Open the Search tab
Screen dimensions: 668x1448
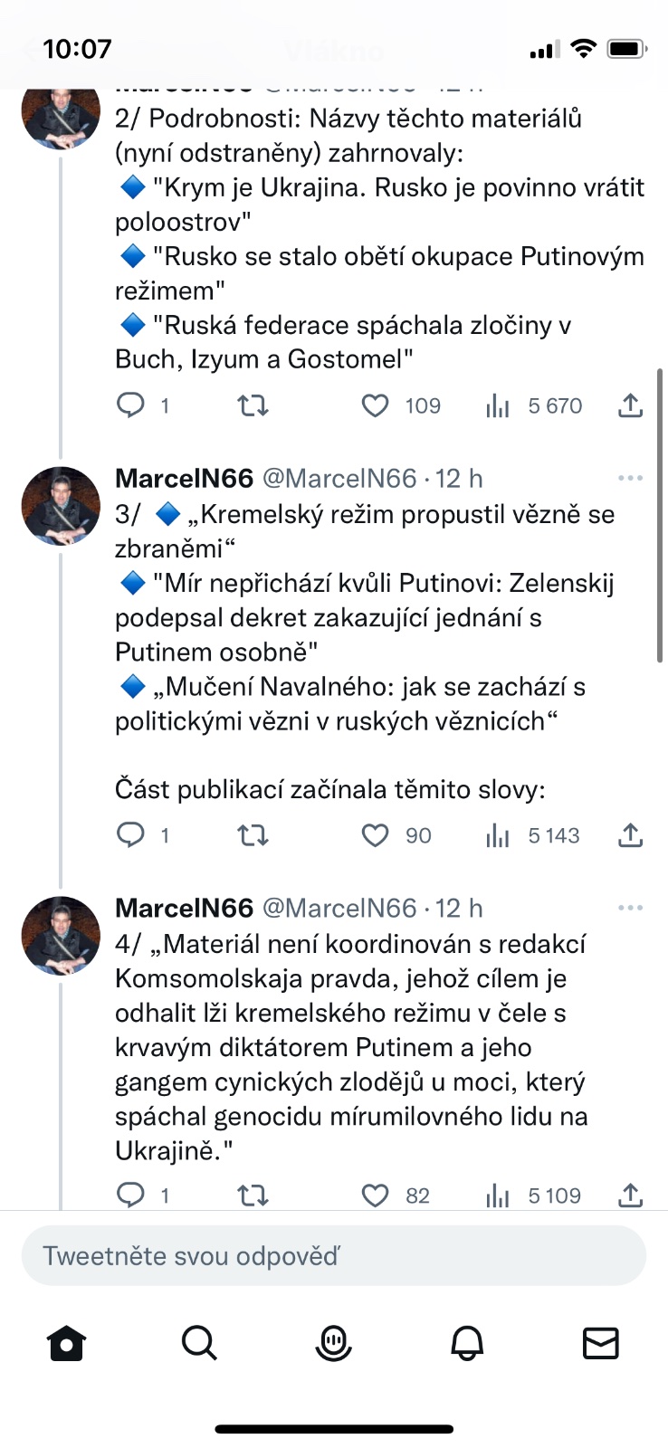pyautogui.click(x=199, y=1343)
